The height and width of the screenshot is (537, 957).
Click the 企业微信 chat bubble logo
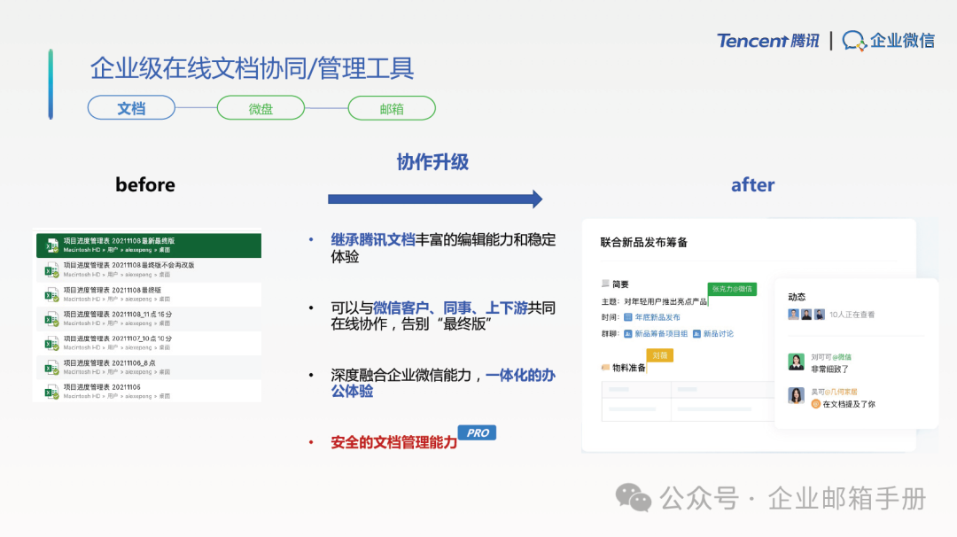(854, 41)
